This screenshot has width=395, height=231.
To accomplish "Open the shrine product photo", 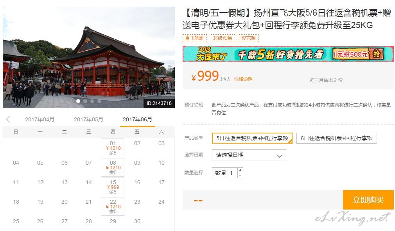I will 89,57.
